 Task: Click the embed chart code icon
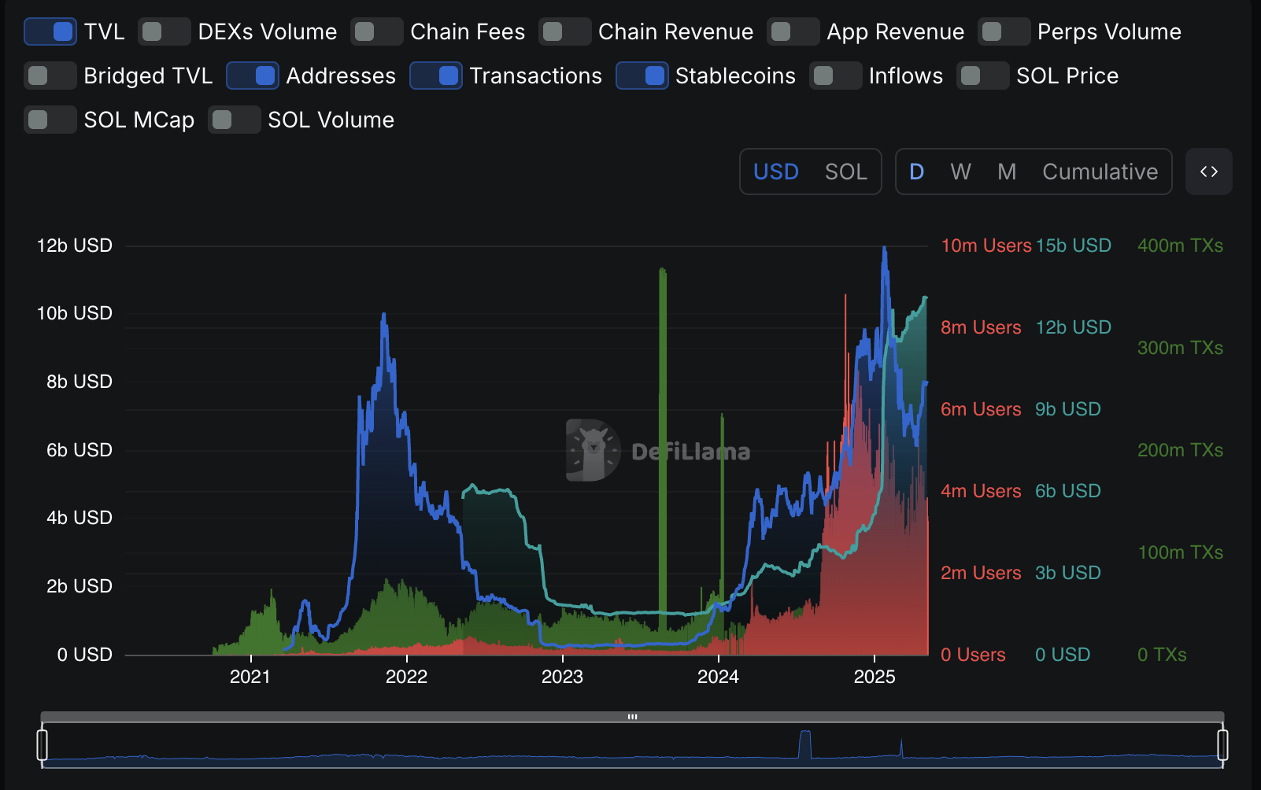1208,172
